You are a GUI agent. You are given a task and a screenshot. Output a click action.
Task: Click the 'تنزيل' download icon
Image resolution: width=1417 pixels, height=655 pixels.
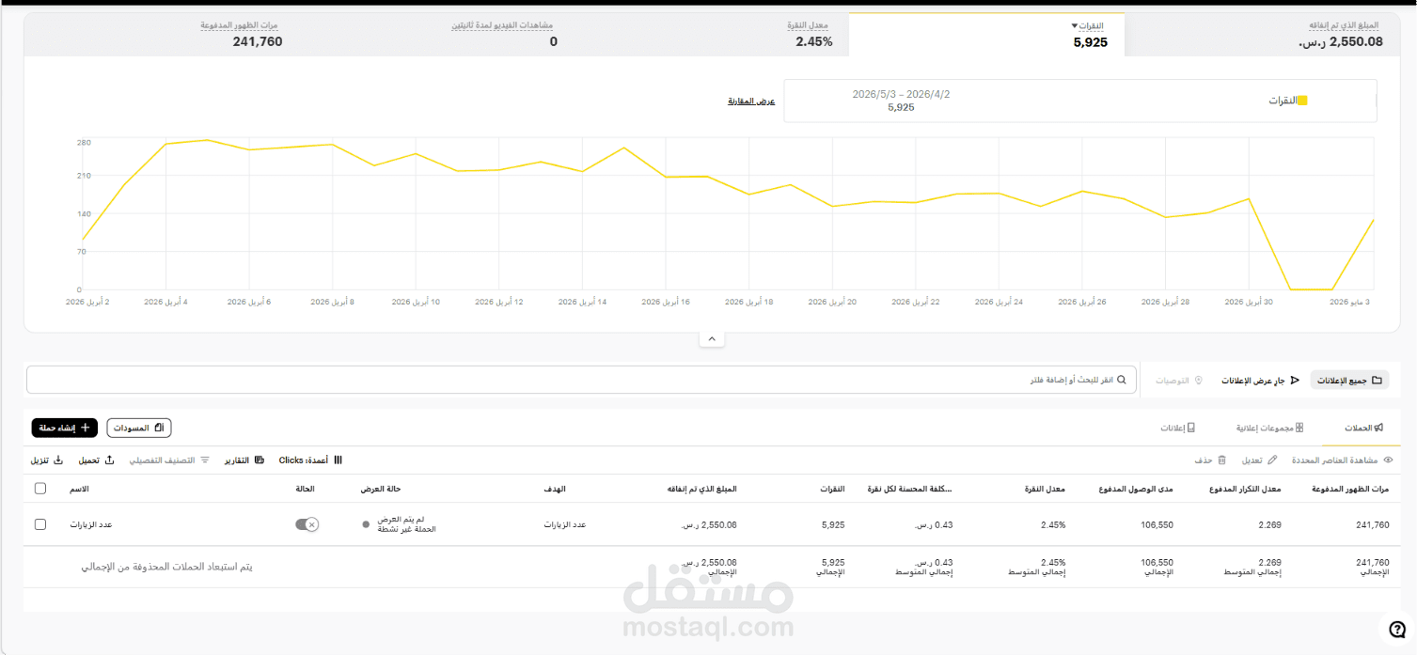(57, 460)
